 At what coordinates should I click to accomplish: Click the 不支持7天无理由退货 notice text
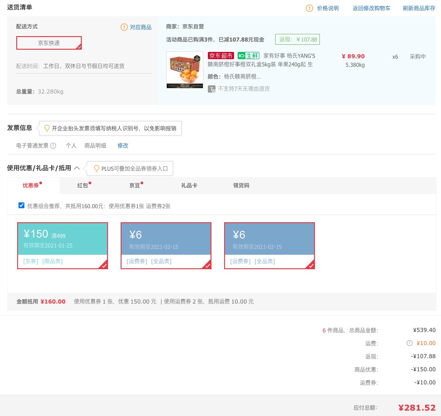[244, 89]
